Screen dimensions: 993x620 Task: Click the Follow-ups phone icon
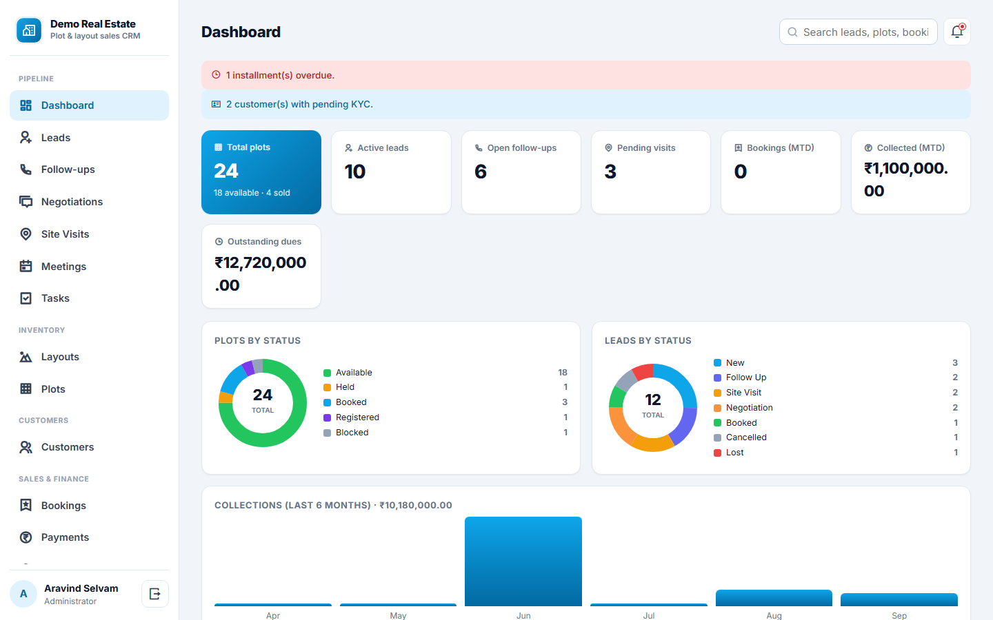[x=26, y=169]
